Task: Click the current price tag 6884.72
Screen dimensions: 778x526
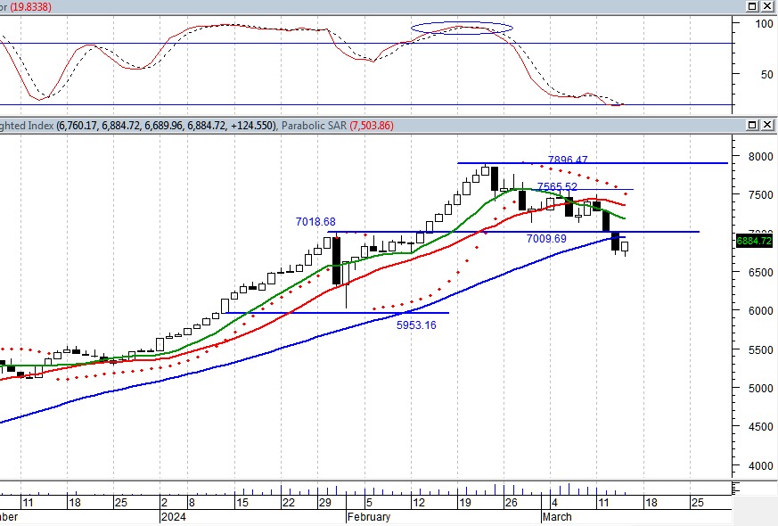Action: click(x=755, y=241)
